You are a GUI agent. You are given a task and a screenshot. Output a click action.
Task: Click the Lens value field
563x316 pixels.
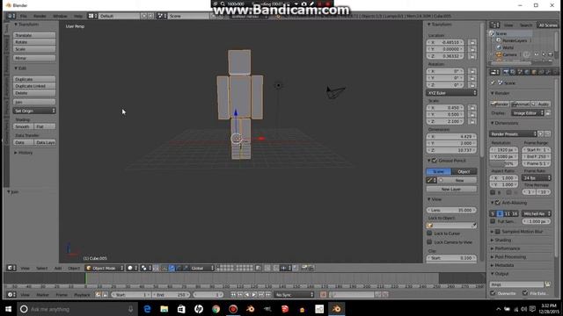[x=451, y=211]
